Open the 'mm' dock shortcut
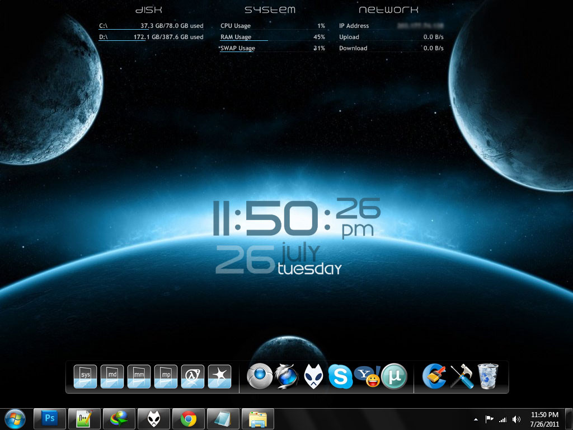Viewport: 573px width, 430px height. (x=139, y=376)
